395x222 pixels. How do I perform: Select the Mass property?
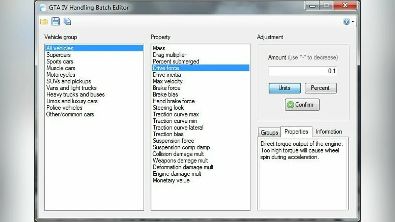pyautogui.click(x=200, y=48)
